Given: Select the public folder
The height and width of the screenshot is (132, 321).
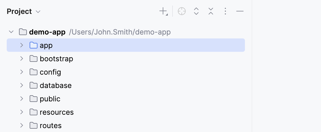Looking at the screenshot, I should click(x=50, y=99).
